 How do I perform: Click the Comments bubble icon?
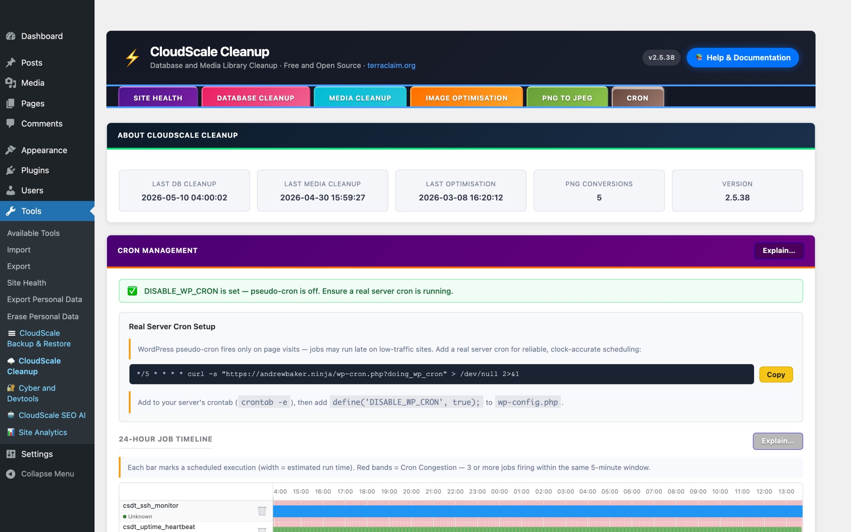(x=11, y=123)
